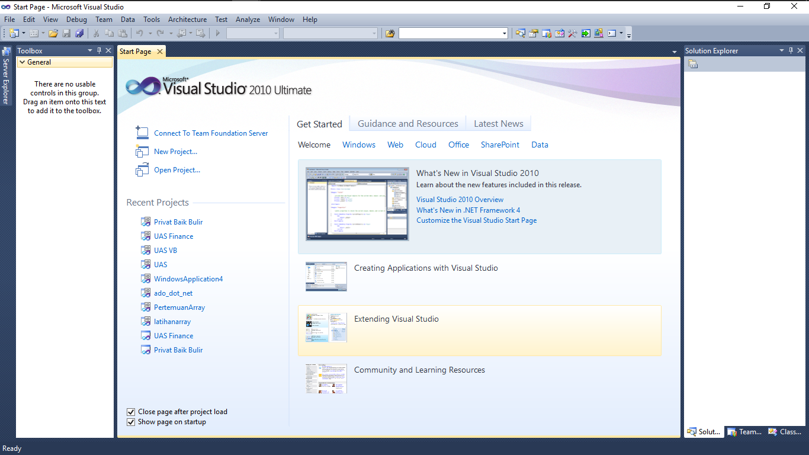Close the Start Page tab with its X

click(160, 52)
